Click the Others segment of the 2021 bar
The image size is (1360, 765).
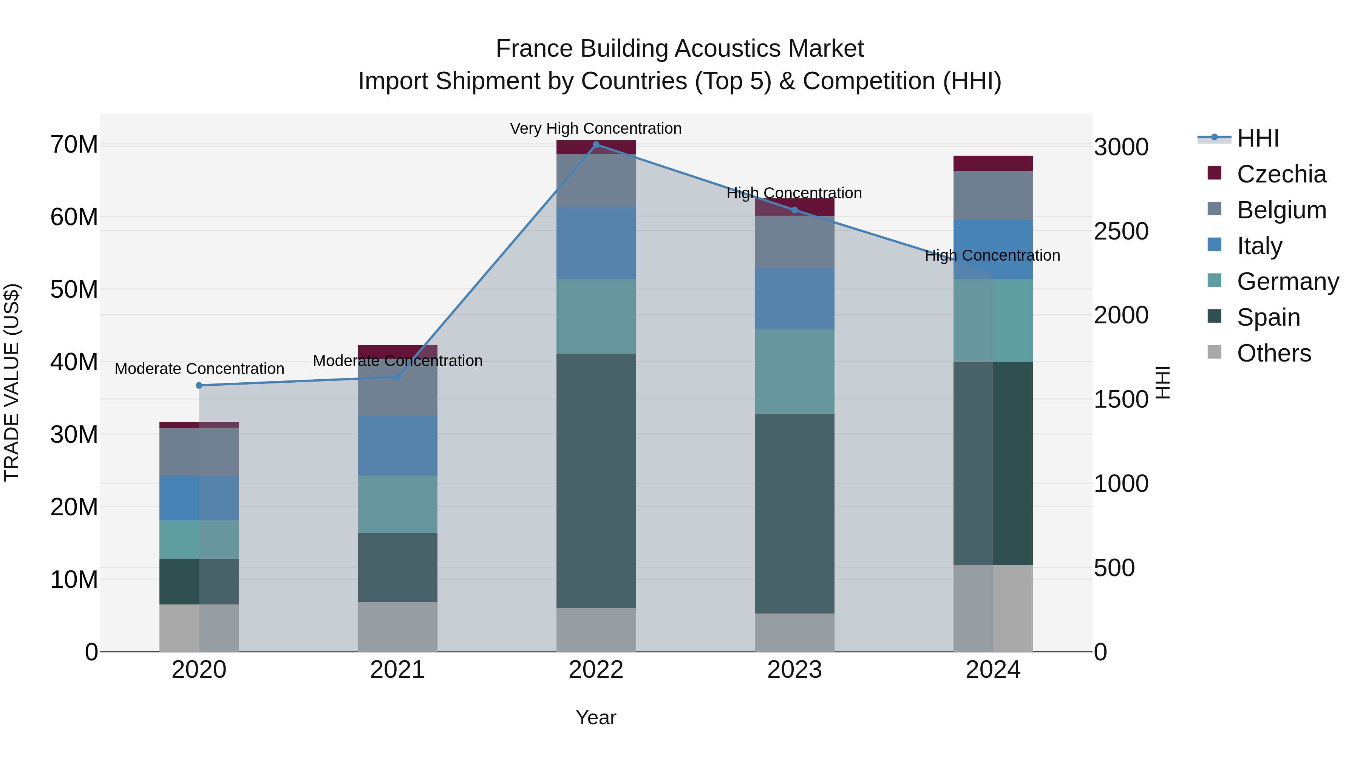[397, 627]
